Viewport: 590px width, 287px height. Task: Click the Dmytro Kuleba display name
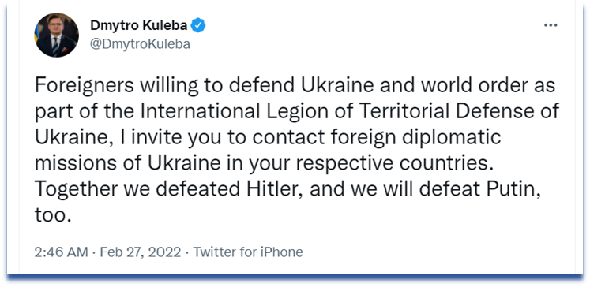(138, 25)
